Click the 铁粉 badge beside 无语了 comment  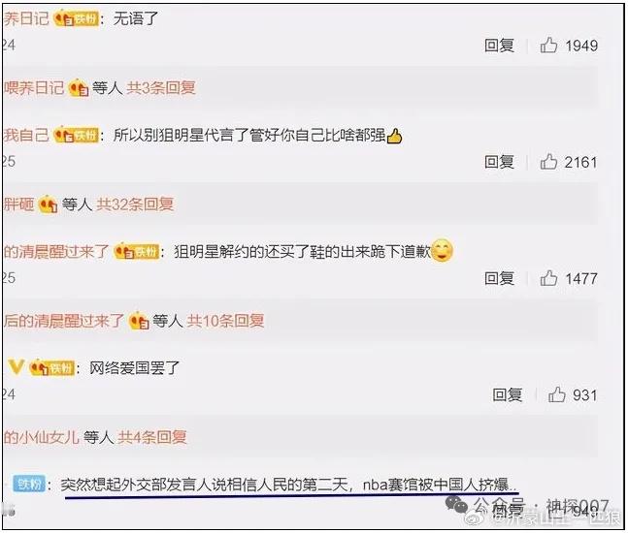[x=76, y=18]
